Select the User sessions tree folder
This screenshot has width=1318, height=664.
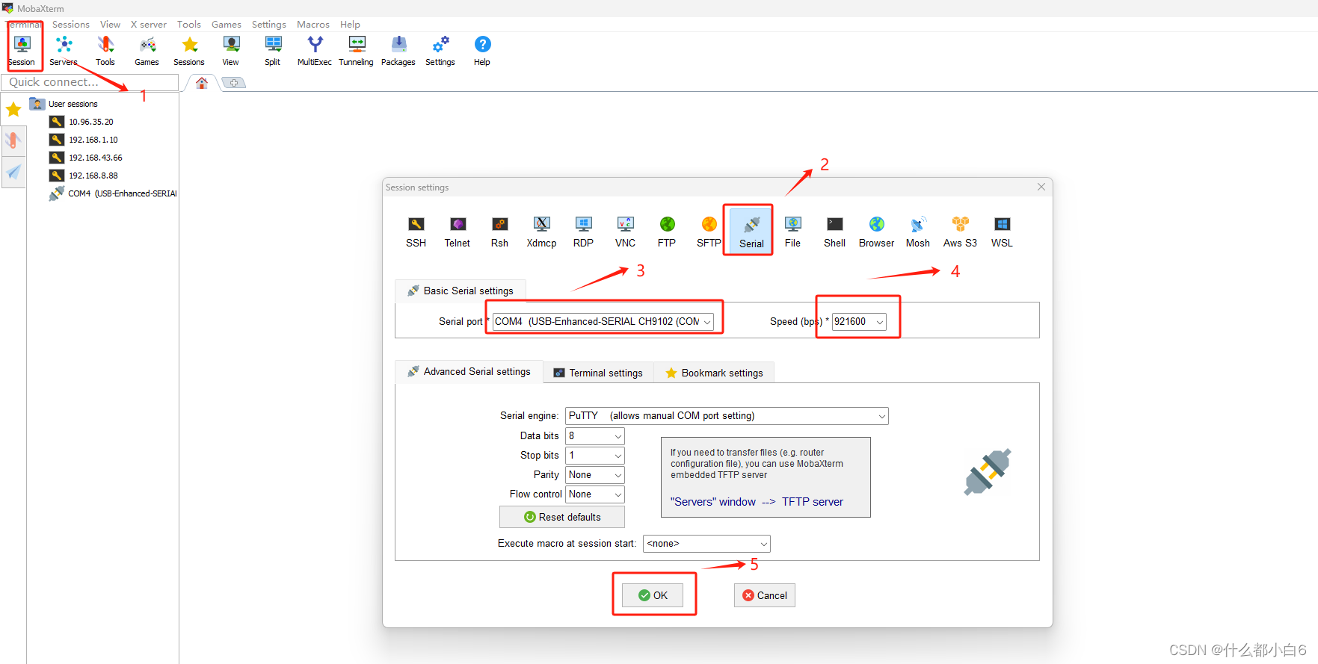pyautogui.click(x=64, y=104)
